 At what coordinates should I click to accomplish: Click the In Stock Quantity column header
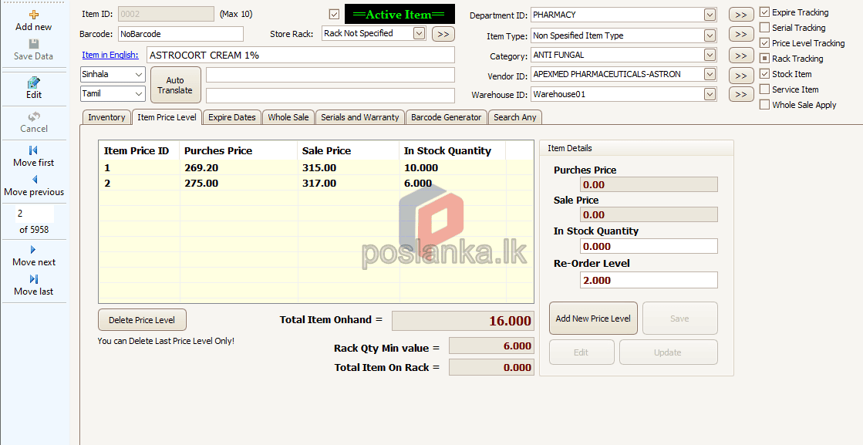pyautogui.click(x=453, y=150)
